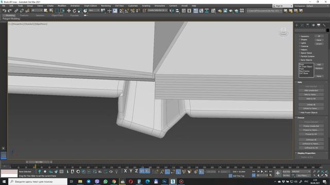Click the time slider handle

(x=39, y=162)
